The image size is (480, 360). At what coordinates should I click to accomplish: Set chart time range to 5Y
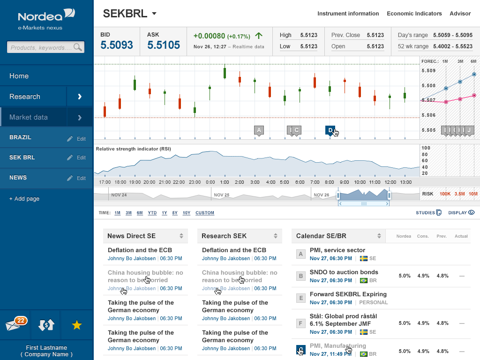pos(175,213)
